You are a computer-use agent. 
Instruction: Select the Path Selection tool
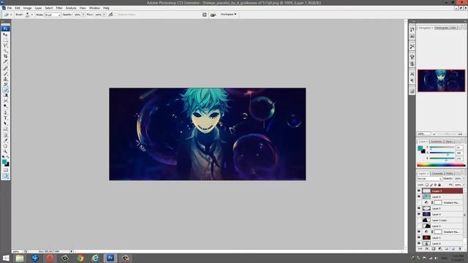click(x=5, y=123)
